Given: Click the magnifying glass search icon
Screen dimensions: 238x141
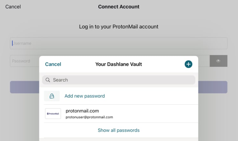Looking at the screenshot, I should click(48, 80).
